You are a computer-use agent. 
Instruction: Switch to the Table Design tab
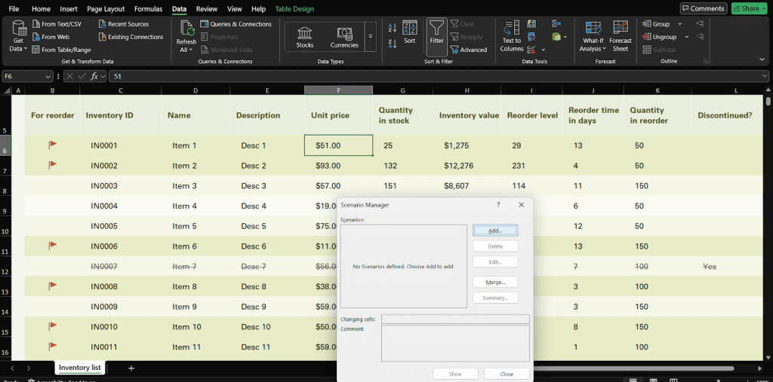pyautogui.click(x=294, y=9)
